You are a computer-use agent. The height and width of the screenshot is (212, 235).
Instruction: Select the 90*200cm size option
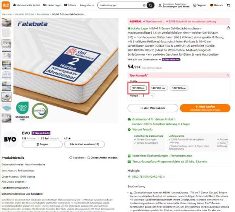(138, 88)
